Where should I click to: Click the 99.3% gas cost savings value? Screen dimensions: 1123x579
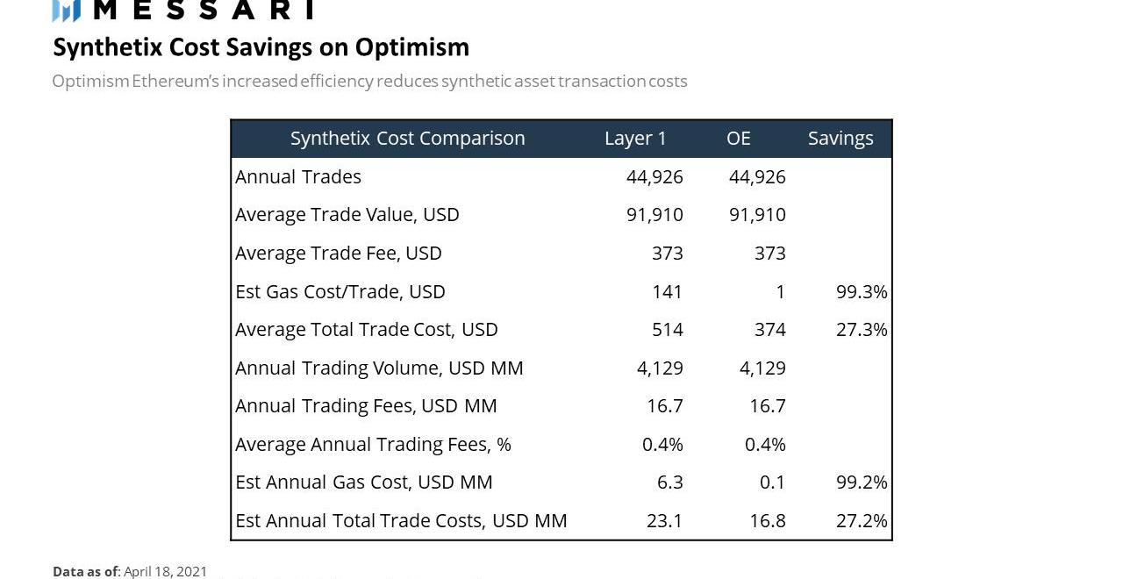coord(862,291)
